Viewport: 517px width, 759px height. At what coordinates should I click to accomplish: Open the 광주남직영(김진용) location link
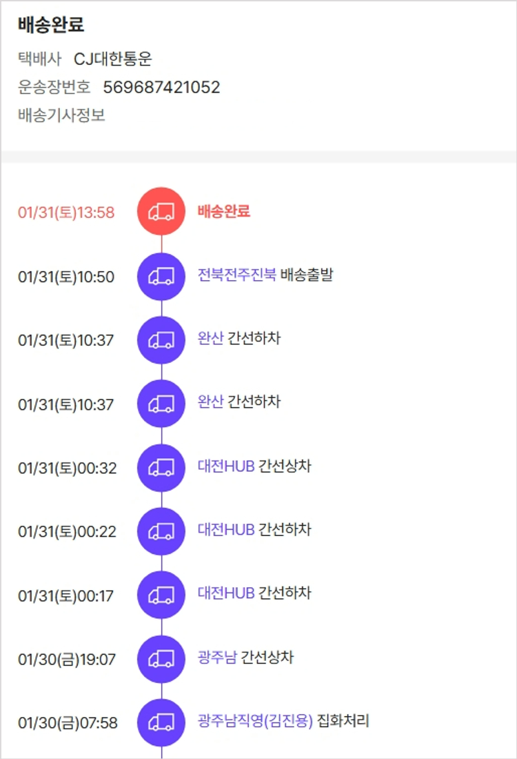pos(255,721)
